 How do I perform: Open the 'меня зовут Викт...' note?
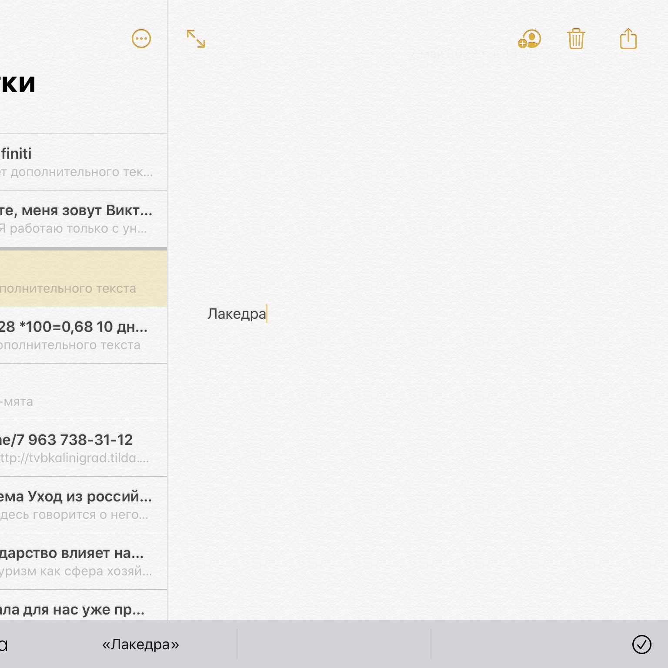pyautogui.click(x=78, y=219)
